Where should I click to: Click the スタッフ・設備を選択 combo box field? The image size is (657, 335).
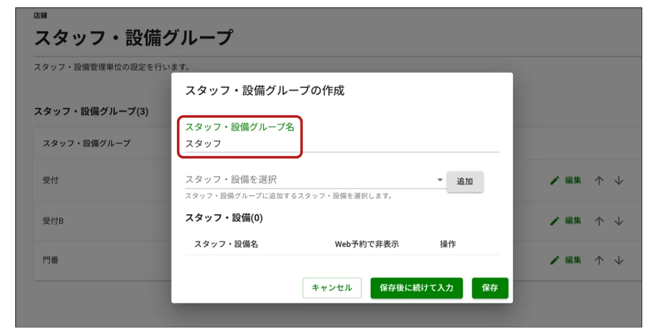pyautogui.click(x=315, y=180)
